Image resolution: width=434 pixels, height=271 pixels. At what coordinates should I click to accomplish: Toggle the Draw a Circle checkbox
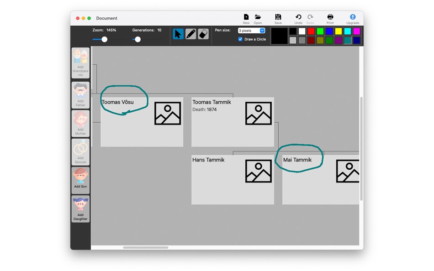coord(240,39)
